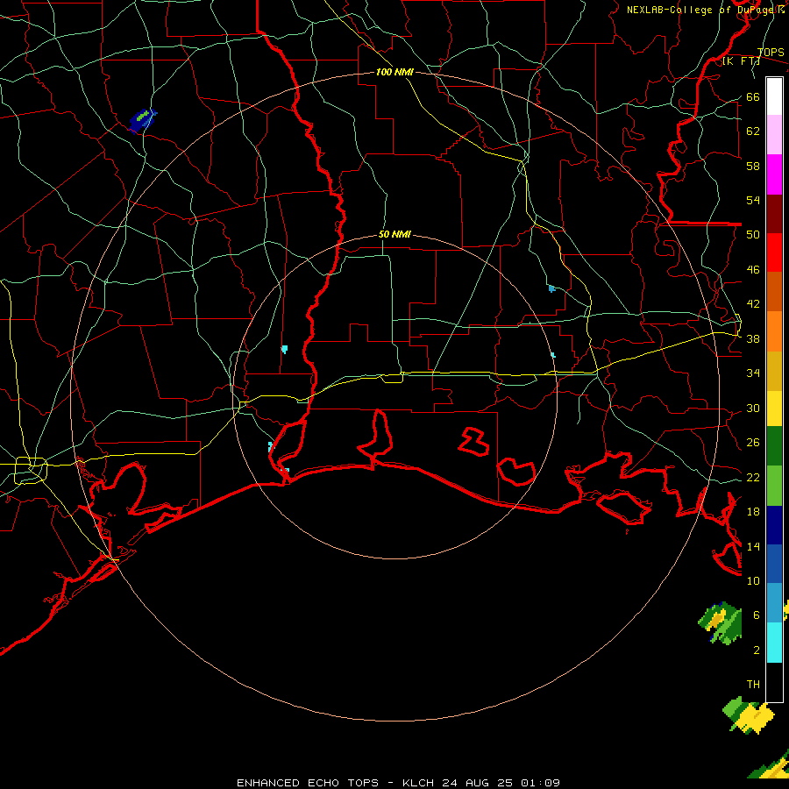Image resolution: width=789 pixels, height=789 pixels.
Task: Click the cyan swatch near 2
Action: point(774,643)
